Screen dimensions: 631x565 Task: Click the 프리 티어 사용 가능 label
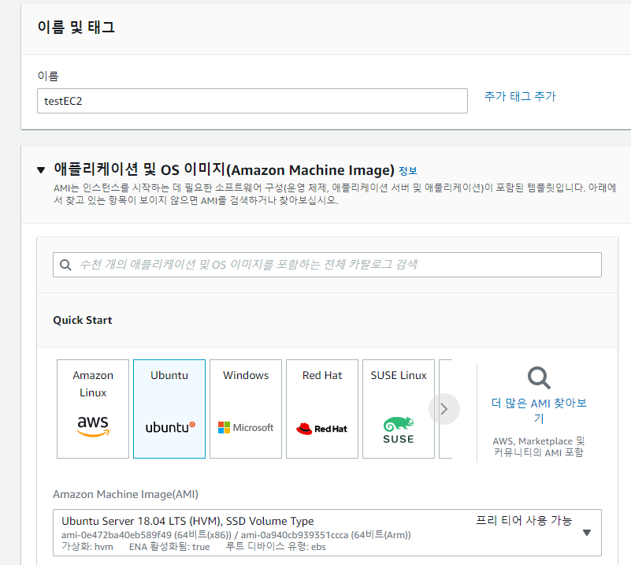tap(524, 521)
